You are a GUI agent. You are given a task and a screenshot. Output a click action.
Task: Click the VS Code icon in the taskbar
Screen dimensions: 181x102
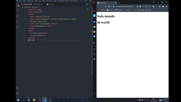(45, 100)
